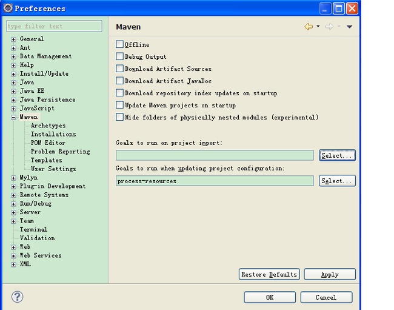The width and height of the screenshot is (394, 310).
Task: Click the Apply button
Action: tap(330, 274)
